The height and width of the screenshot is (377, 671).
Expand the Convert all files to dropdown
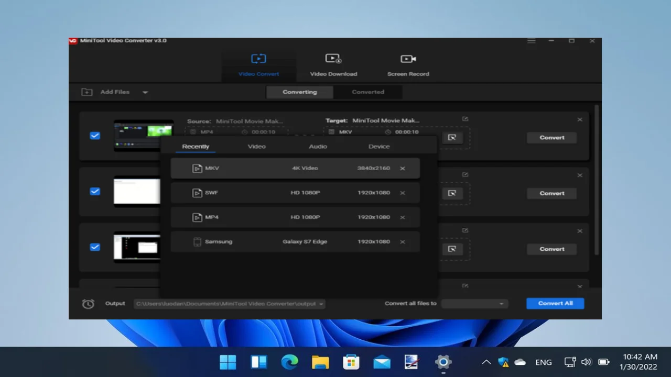point(475,304)
